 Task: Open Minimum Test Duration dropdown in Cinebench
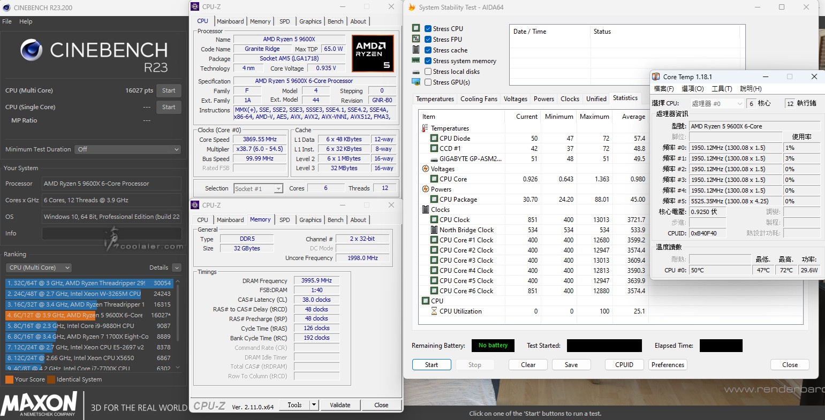pyautogui.click(x=127, y=149)
